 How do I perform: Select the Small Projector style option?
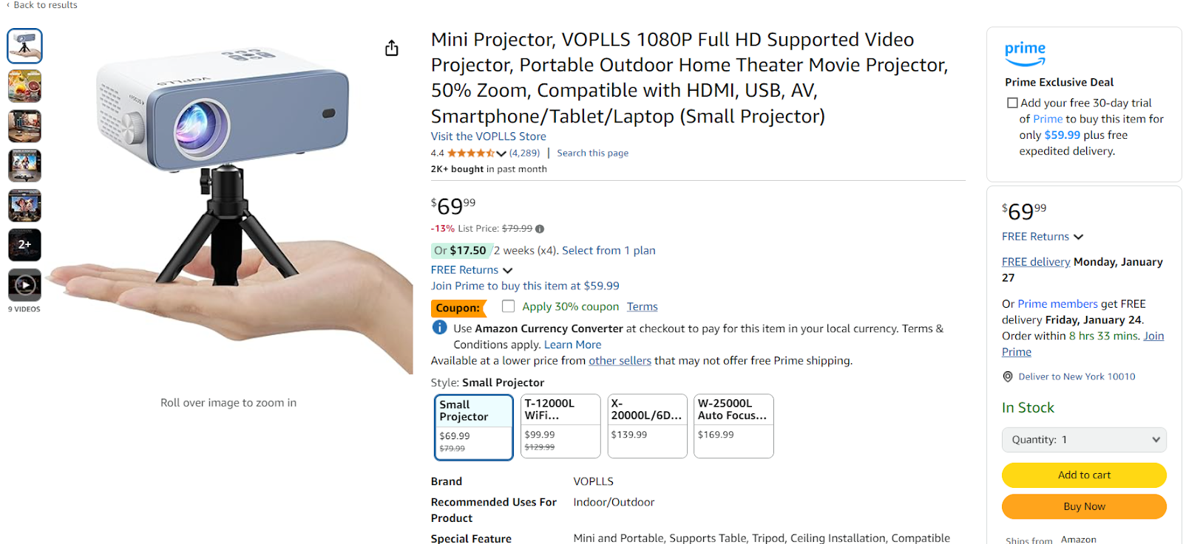(x=473, y=427)
